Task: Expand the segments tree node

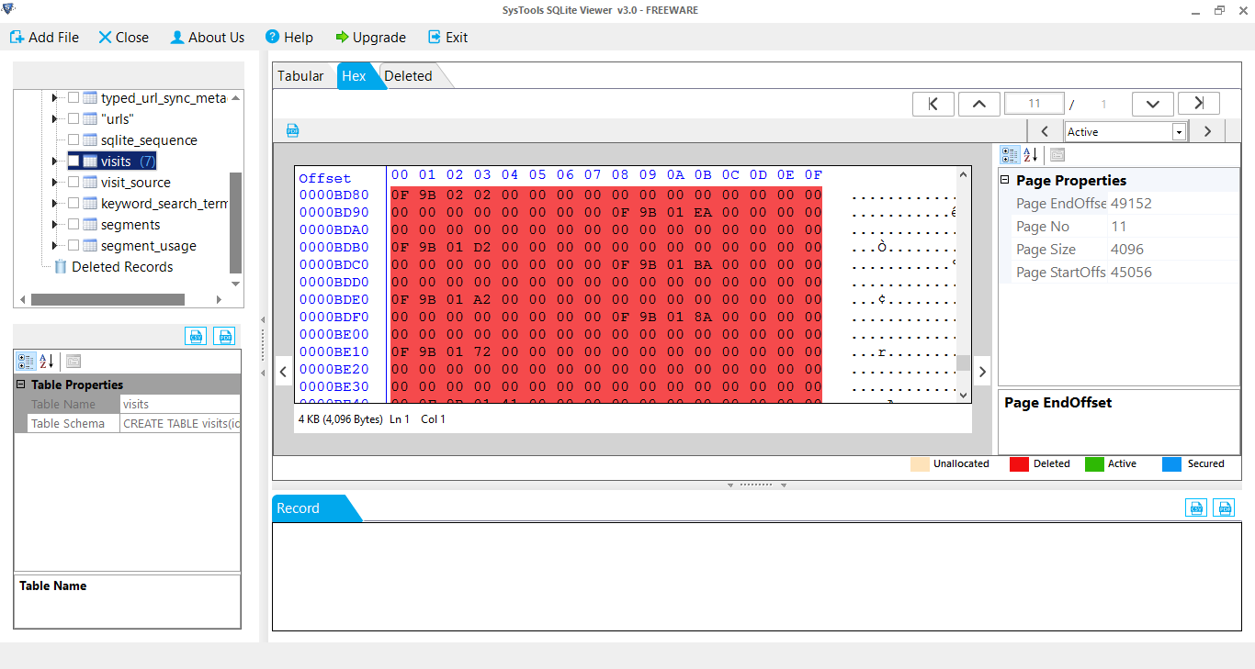Action: [54, 225]
